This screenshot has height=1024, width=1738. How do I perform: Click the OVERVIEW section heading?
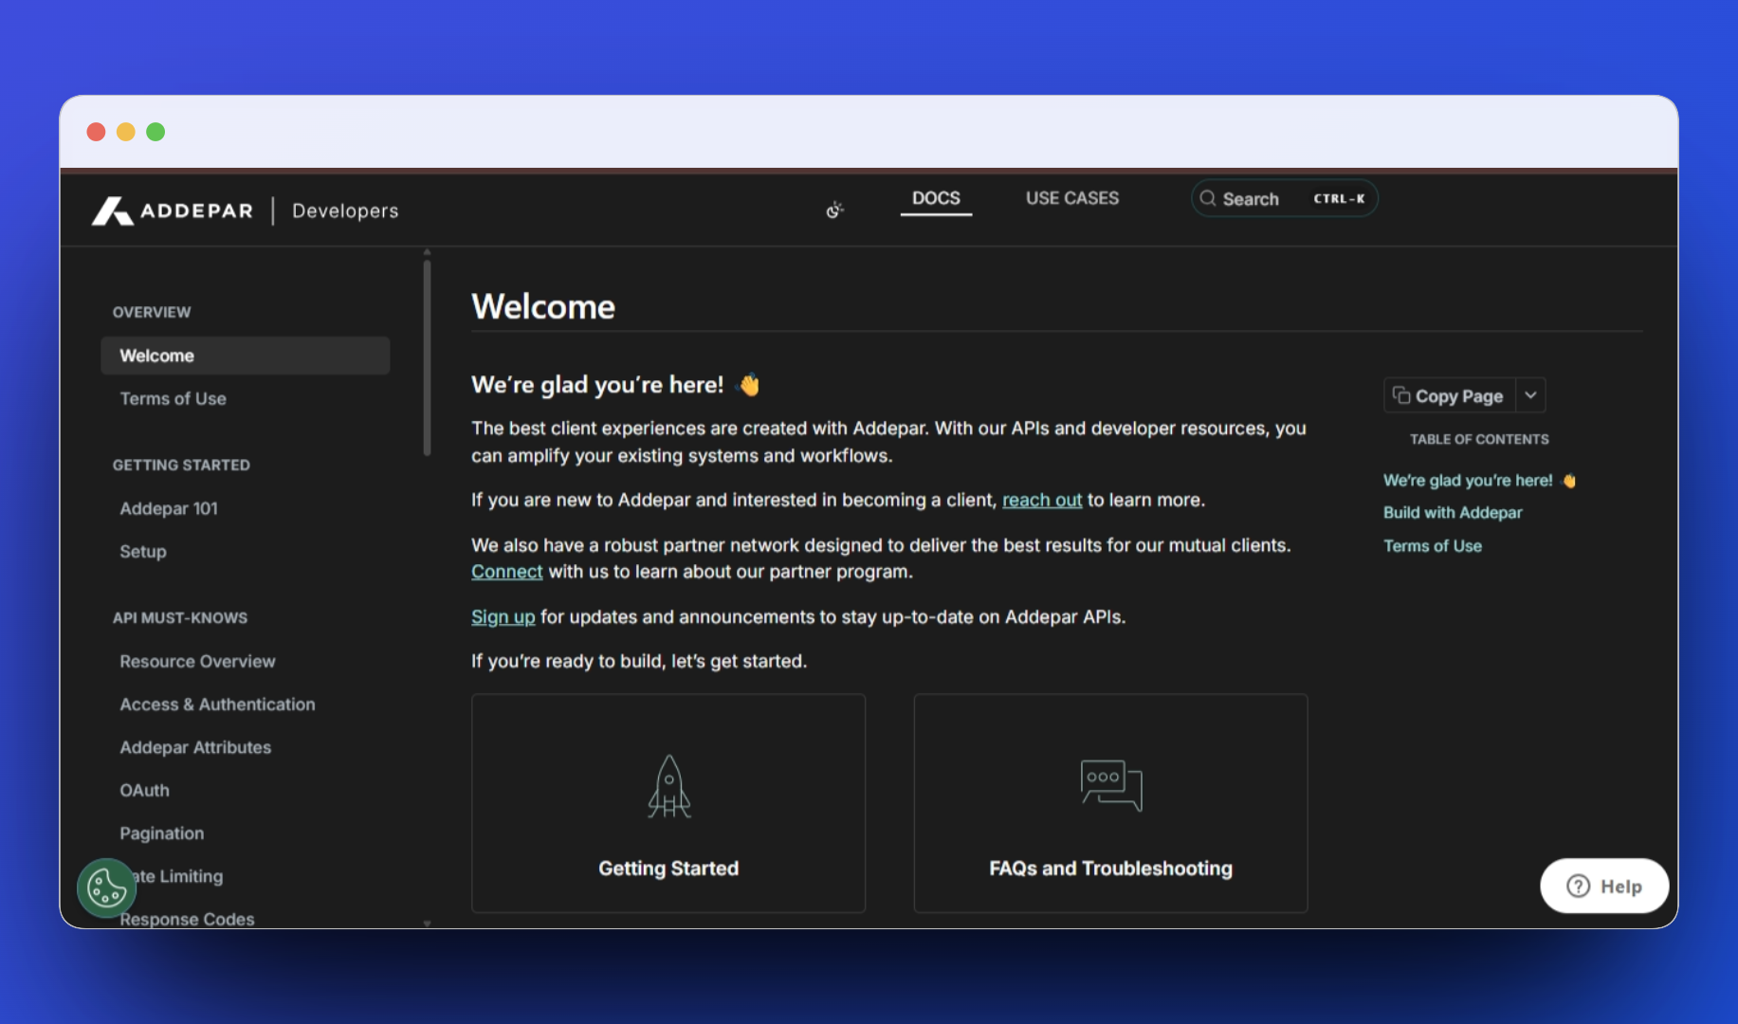click(152, 312)
